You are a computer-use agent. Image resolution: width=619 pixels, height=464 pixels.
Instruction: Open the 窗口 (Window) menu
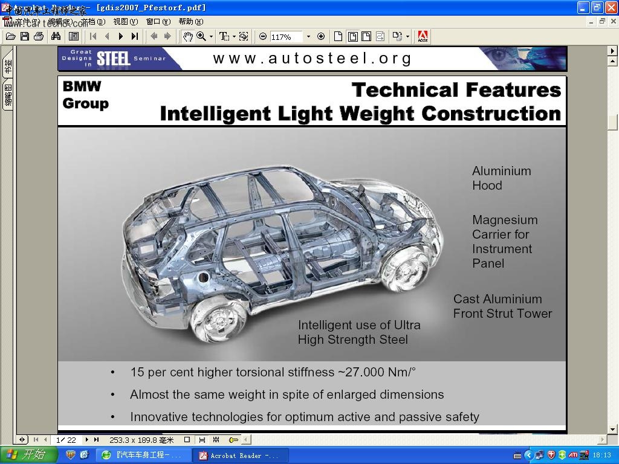158,22
